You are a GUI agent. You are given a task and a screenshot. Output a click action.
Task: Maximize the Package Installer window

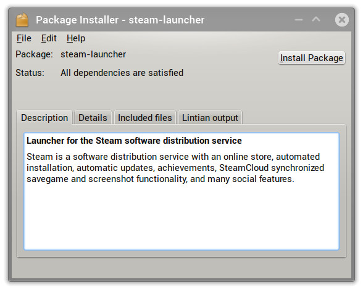316,20
